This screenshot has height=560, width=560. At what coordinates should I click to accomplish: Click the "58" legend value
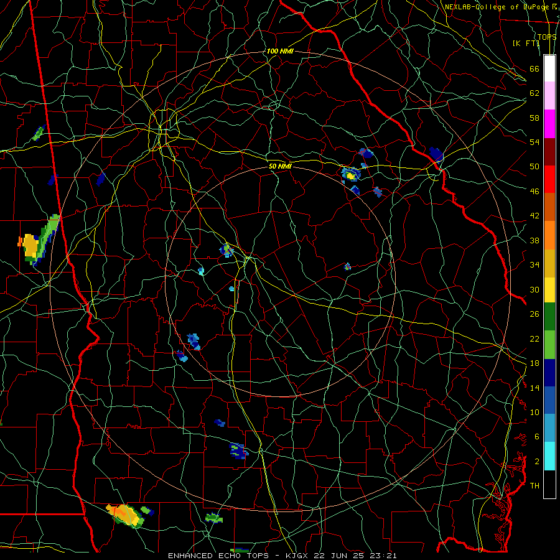click(x=534, y=118)
